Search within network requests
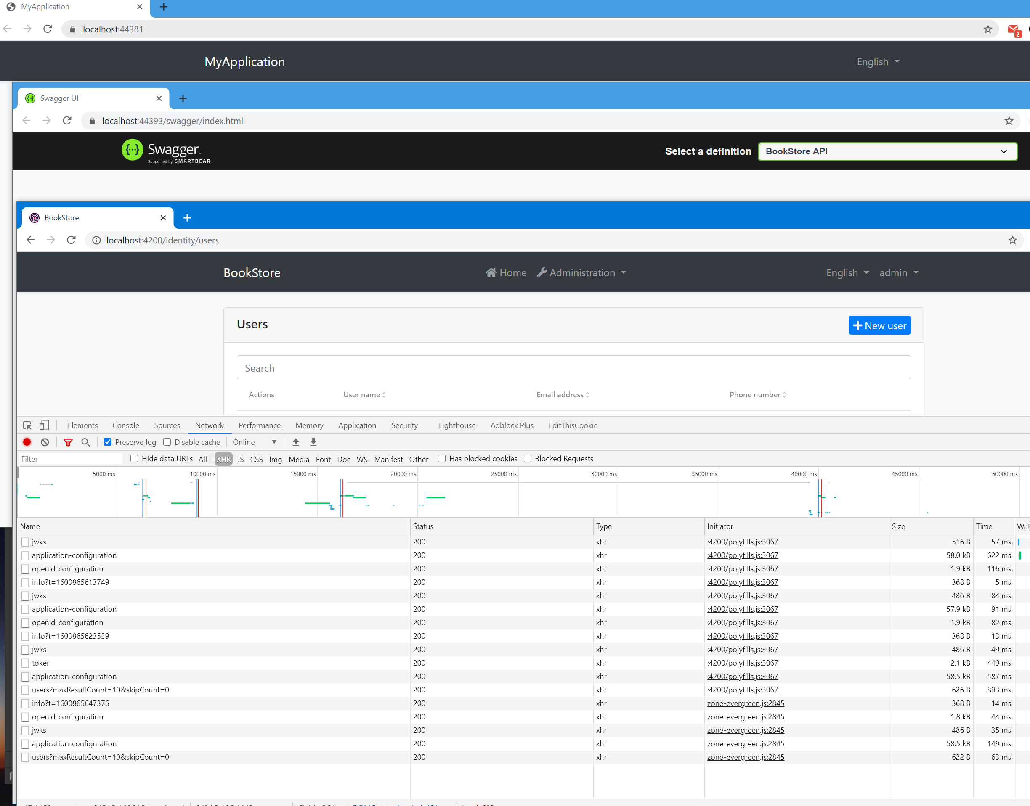Image resolution: width=1030 pixels, height=806 pixels. point(86,442)
